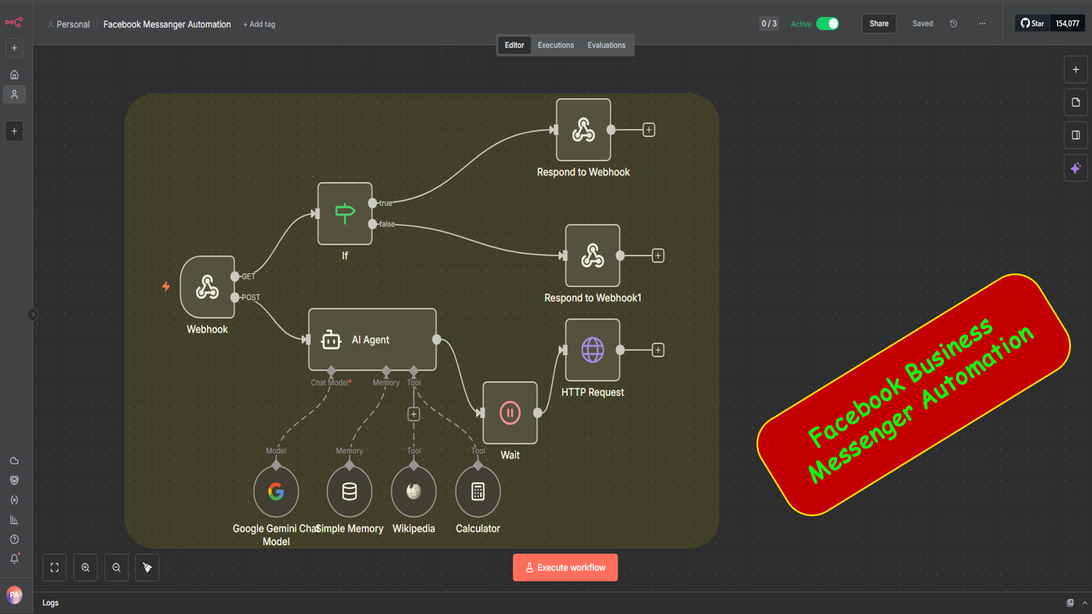Zoom in on the canvas
1092x614 pixels.
tap(85, 567)
